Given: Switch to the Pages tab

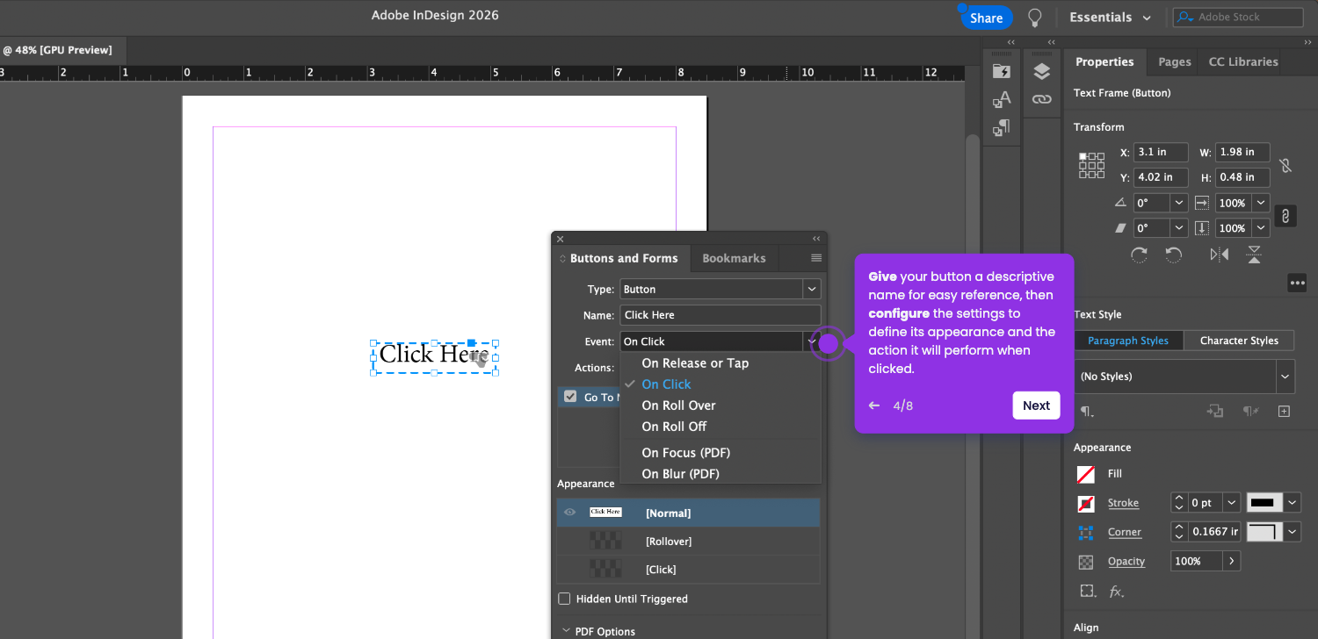Looking at the screenshot, I should coord(1174,61).
